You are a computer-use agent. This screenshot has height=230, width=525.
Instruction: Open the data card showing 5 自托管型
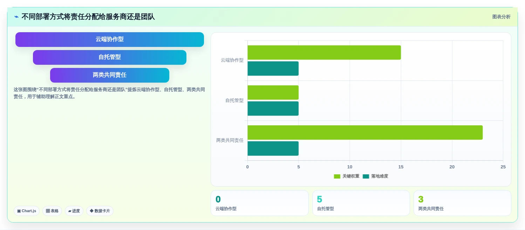(x=361, y=203)
